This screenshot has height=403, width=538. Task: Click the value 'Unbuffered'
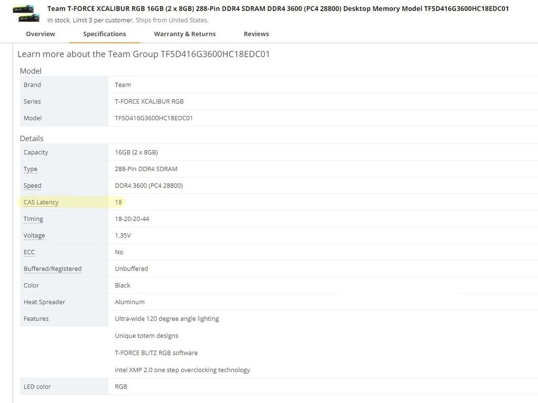coord(131,269)
